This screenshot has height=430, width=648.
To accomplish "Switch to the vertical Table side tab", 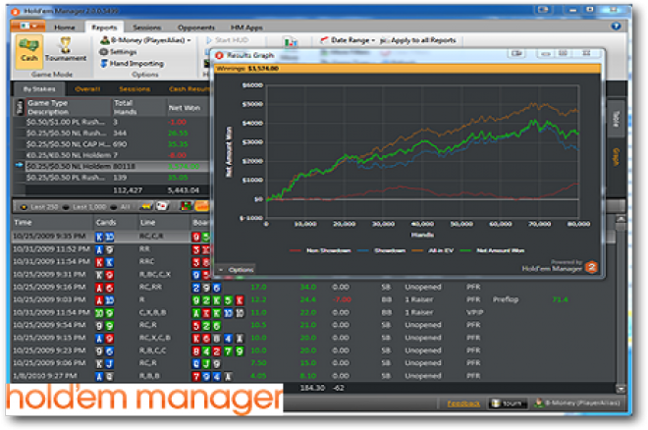I will coord(617,119).
